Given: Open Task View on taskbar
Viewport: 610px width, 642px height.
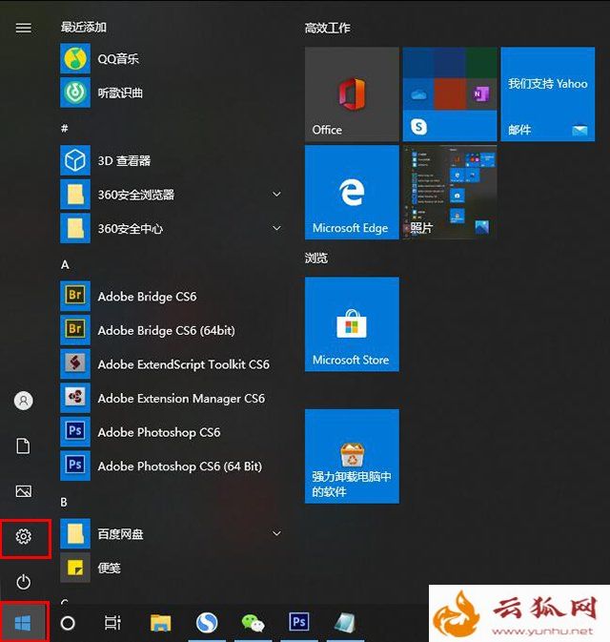Looking at the screenshot, I should click(x=112, y=623).
